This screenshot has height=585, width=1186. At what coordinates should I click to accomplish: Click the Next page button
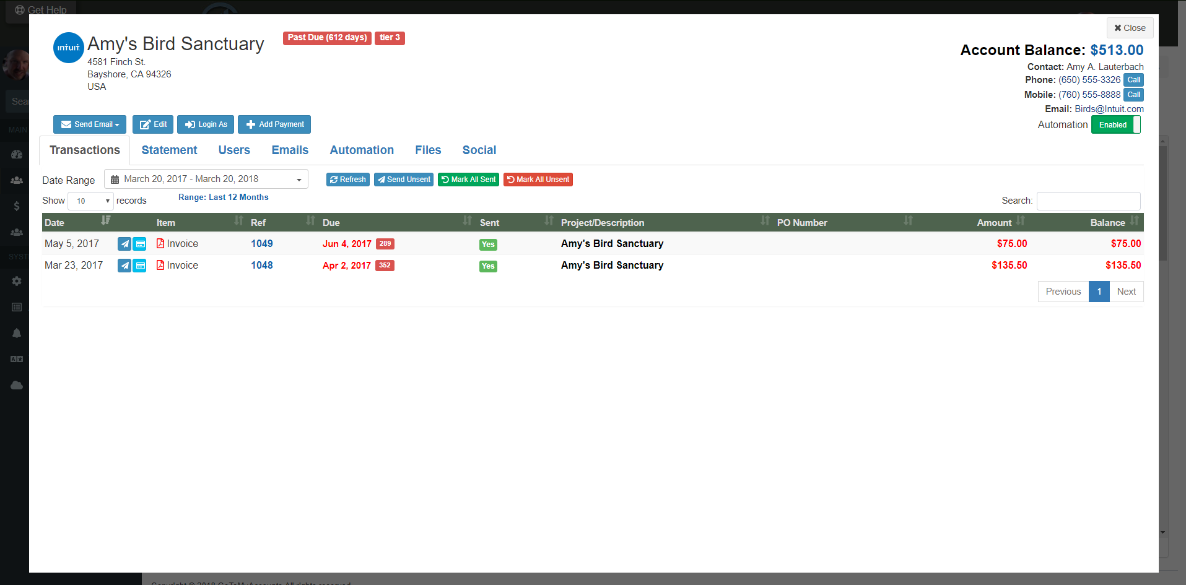click(1127, 292)
